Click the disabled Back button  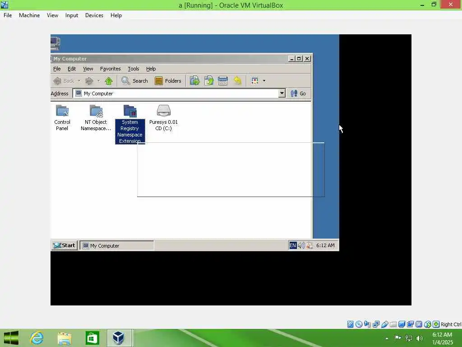coord(64,81)
